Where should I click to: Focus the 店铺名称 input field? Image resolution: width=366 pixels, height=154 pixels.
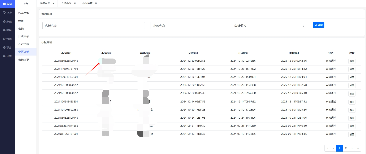pos(93,26)
